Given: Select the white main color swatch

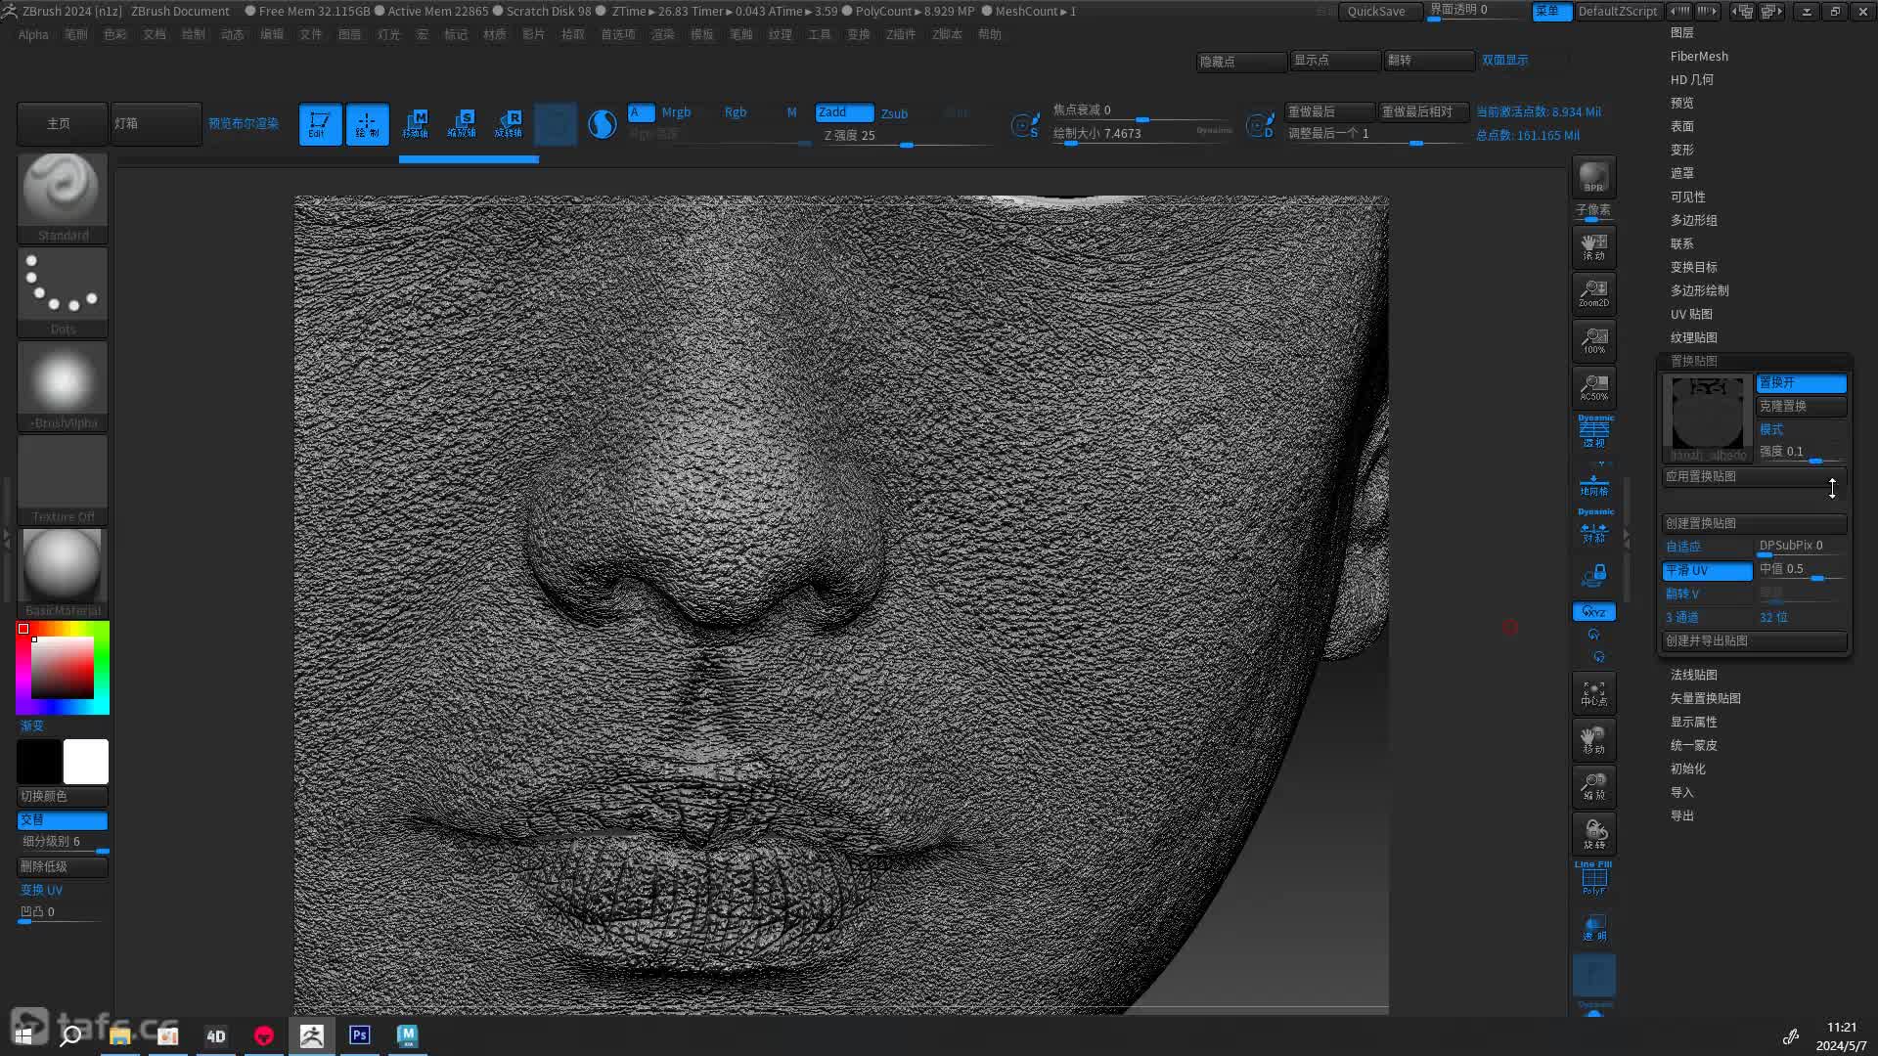Looking at the screenshot, I should tap(86, 762).
